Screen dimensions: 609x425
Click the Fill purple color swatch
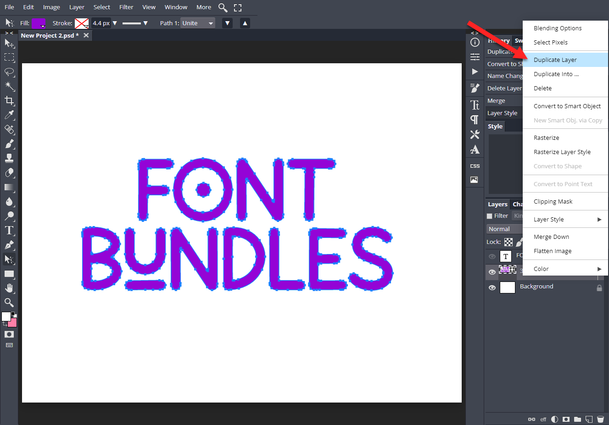tap(39, 23)
